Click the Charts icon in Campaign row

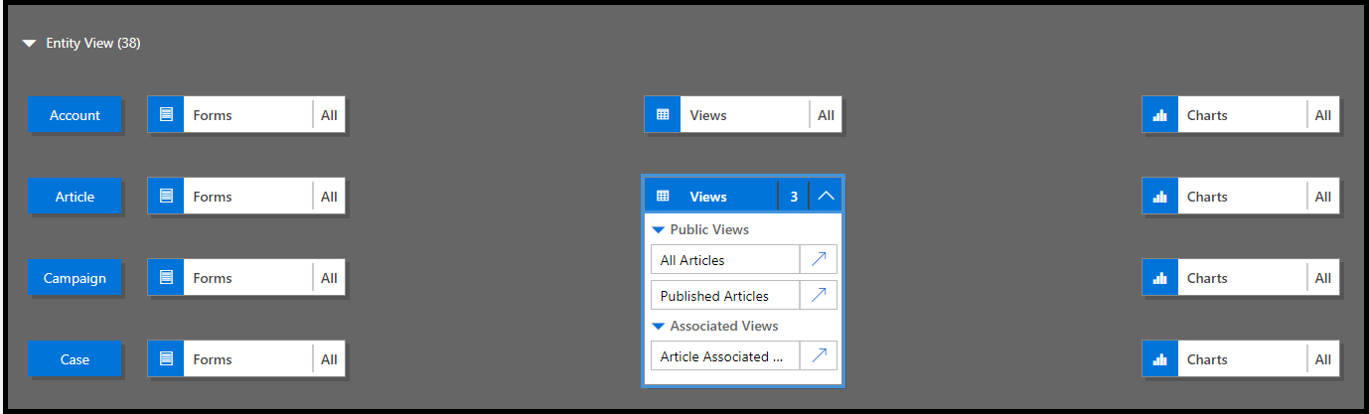click(x=1159, y=278)
